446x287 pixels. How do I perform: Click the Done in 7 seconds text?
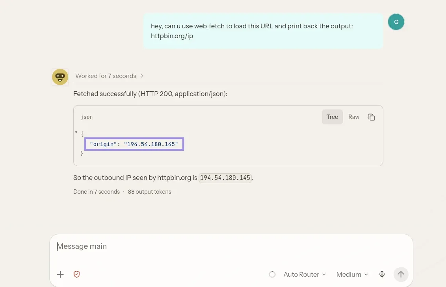point(97,192)
